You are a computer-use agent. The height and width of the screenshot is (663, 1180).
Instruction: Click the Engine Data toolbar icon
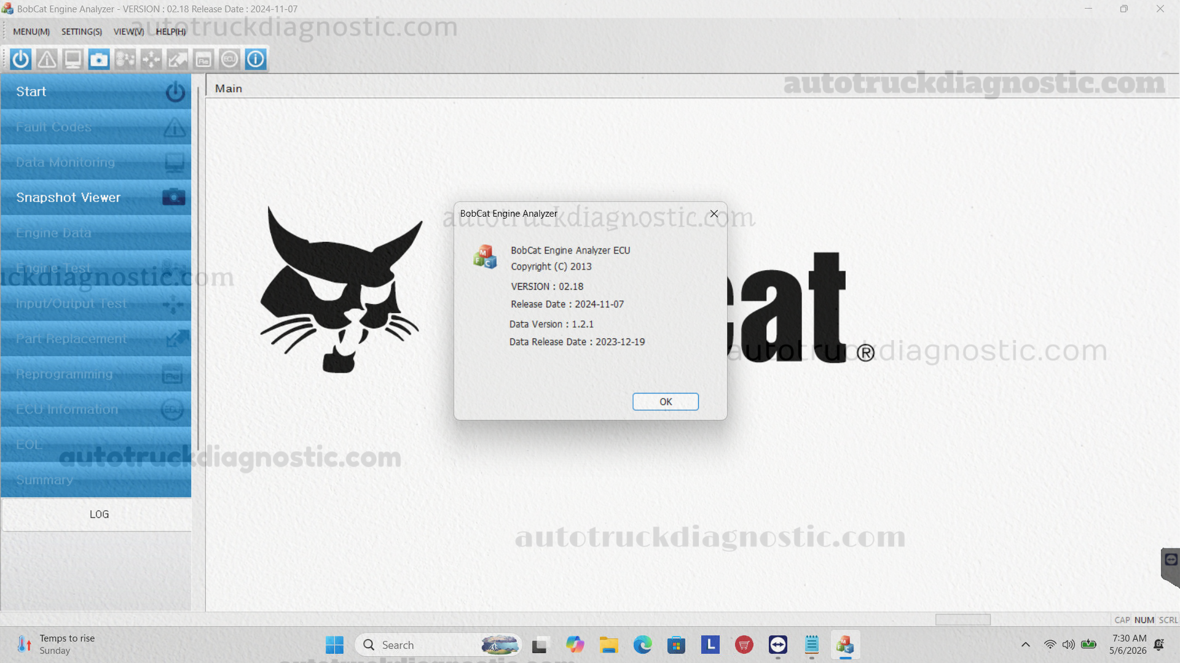pyautogui.click(x=125, y=59)
